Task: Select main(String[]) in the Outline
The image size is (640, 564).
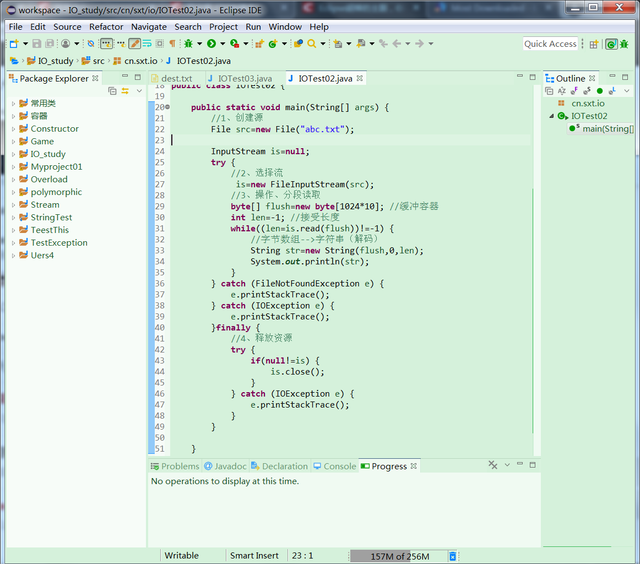Action: coord(600,128)
